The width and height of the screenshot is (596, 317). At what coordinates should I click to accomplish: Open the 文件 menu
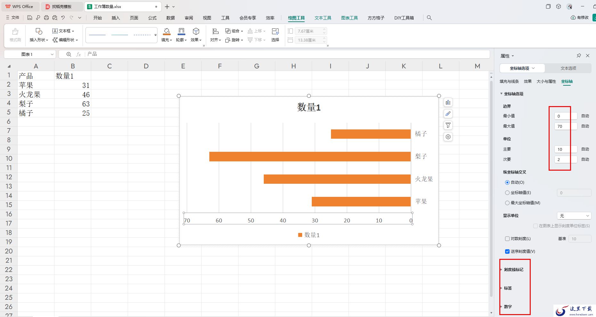click(x=13, y=18)
